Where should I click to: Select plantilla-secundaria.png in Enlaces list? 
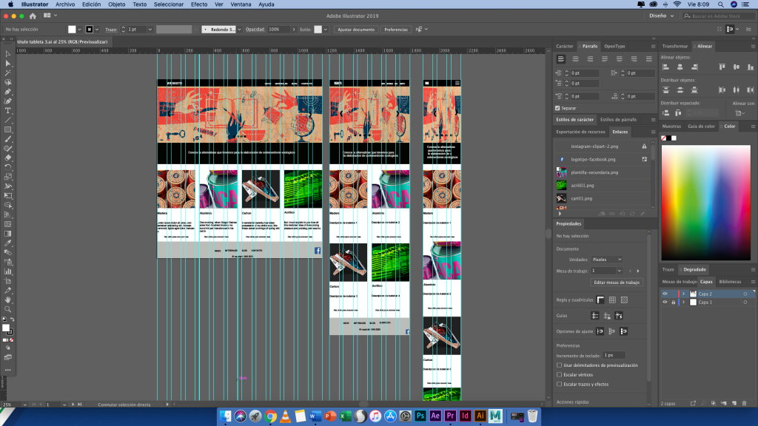(x=594, y=172)
